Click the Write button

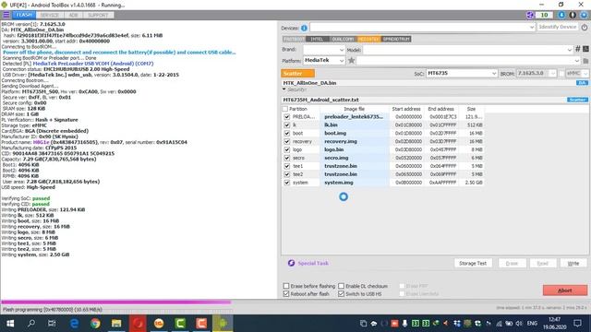point(573,263)
